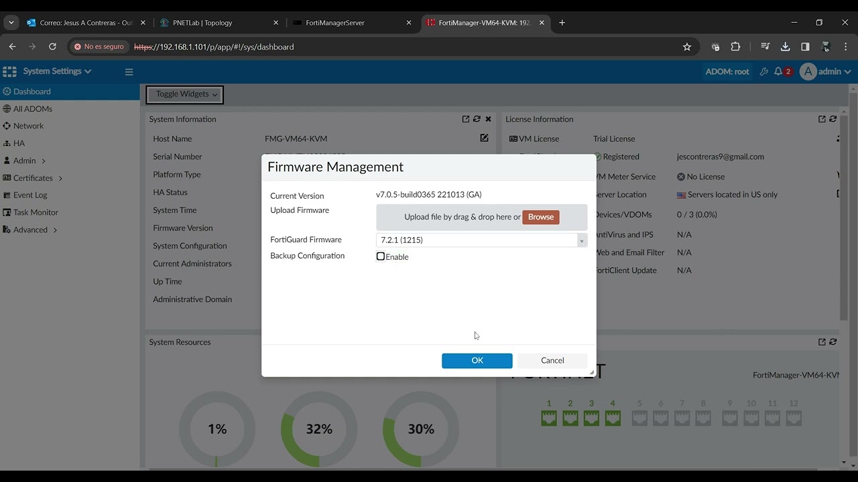The height and width of the screenshot is (482, 858).
Task: Refresh the License Information widget
Action: (x=833, y=119)
